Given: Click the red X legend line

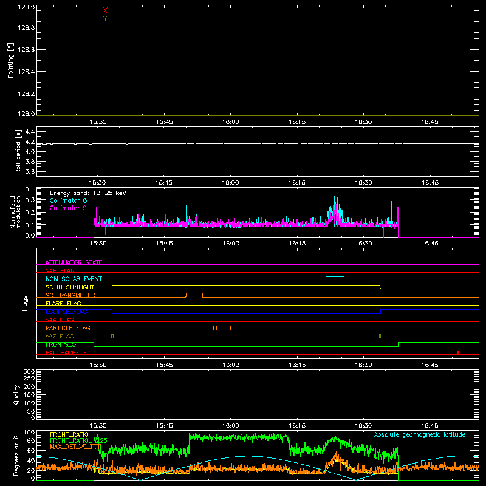Looking at the screenshot, I should [x=72, y=13].
